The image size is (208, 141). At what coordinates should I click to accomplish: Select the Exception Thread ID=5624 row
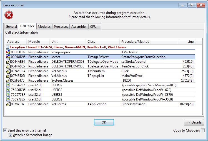coord(101,47)
